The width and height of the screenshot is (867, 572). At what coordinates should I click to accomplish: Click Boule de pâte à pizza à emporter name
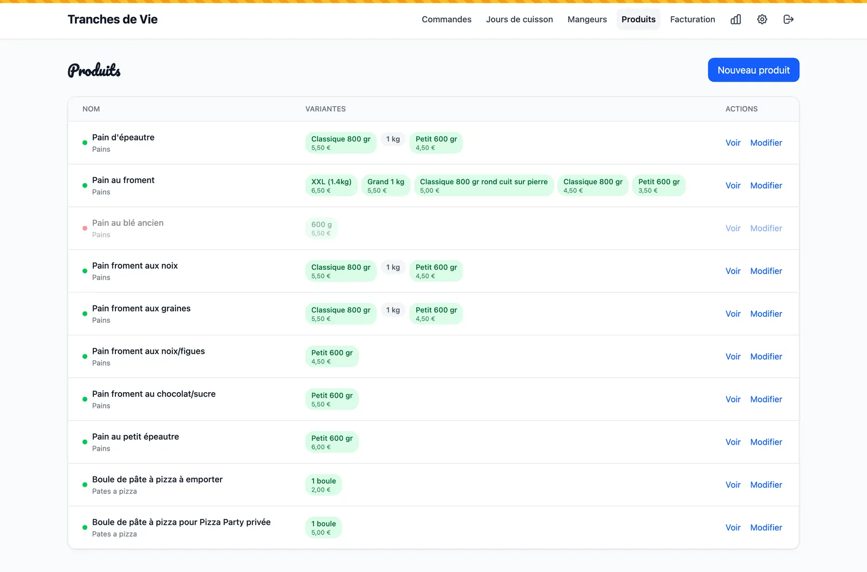[x=157, y=480]
